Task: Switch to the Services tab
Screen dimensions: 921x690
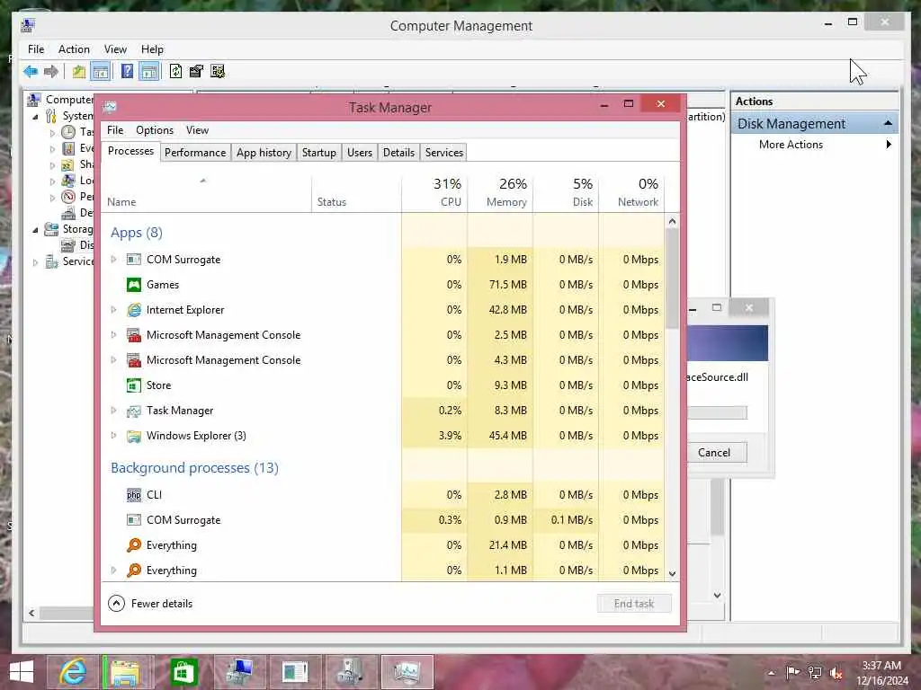Action: [444, 153]
